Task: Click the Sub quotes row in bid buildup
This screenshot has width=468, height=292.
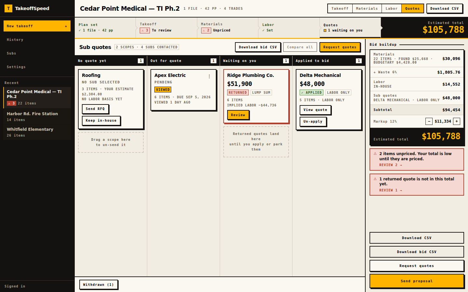Action: click(x=417, y=98)
